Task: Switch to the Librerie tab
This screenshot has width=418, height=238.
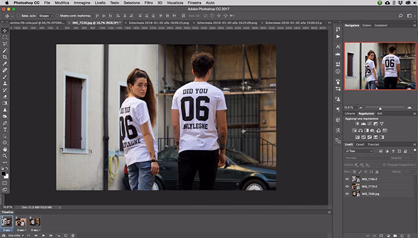Action: click(x=350, y=114)
